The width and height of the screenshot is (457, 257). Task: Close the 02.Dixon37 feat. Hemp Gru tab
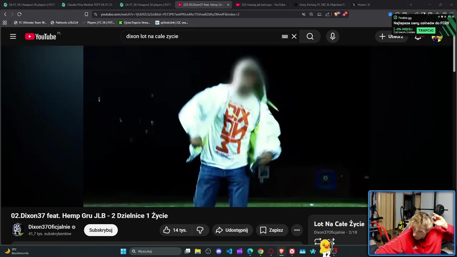click(x=228, y=5)
